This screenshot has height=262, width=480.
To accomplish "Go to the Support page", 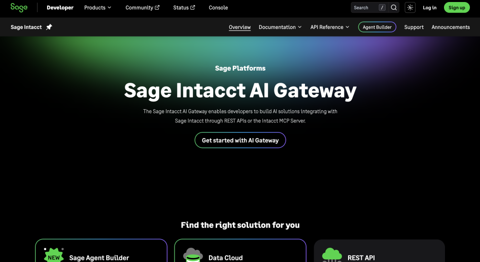I will (414, 27).
